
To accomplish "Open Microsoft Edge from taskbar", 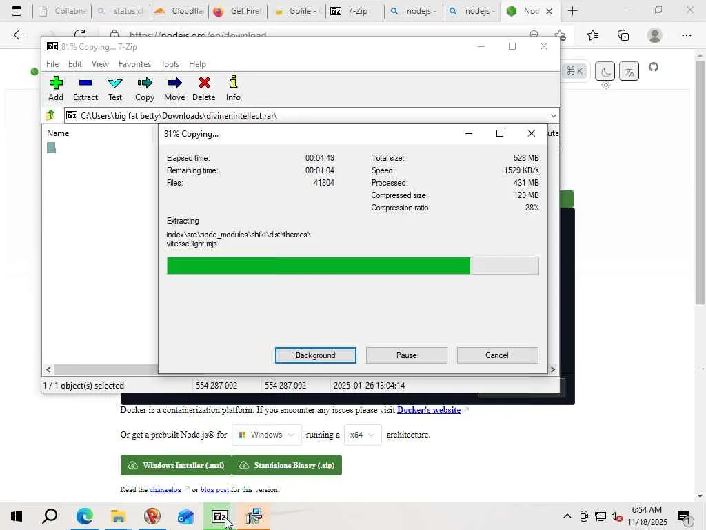I will pos(84,516).
